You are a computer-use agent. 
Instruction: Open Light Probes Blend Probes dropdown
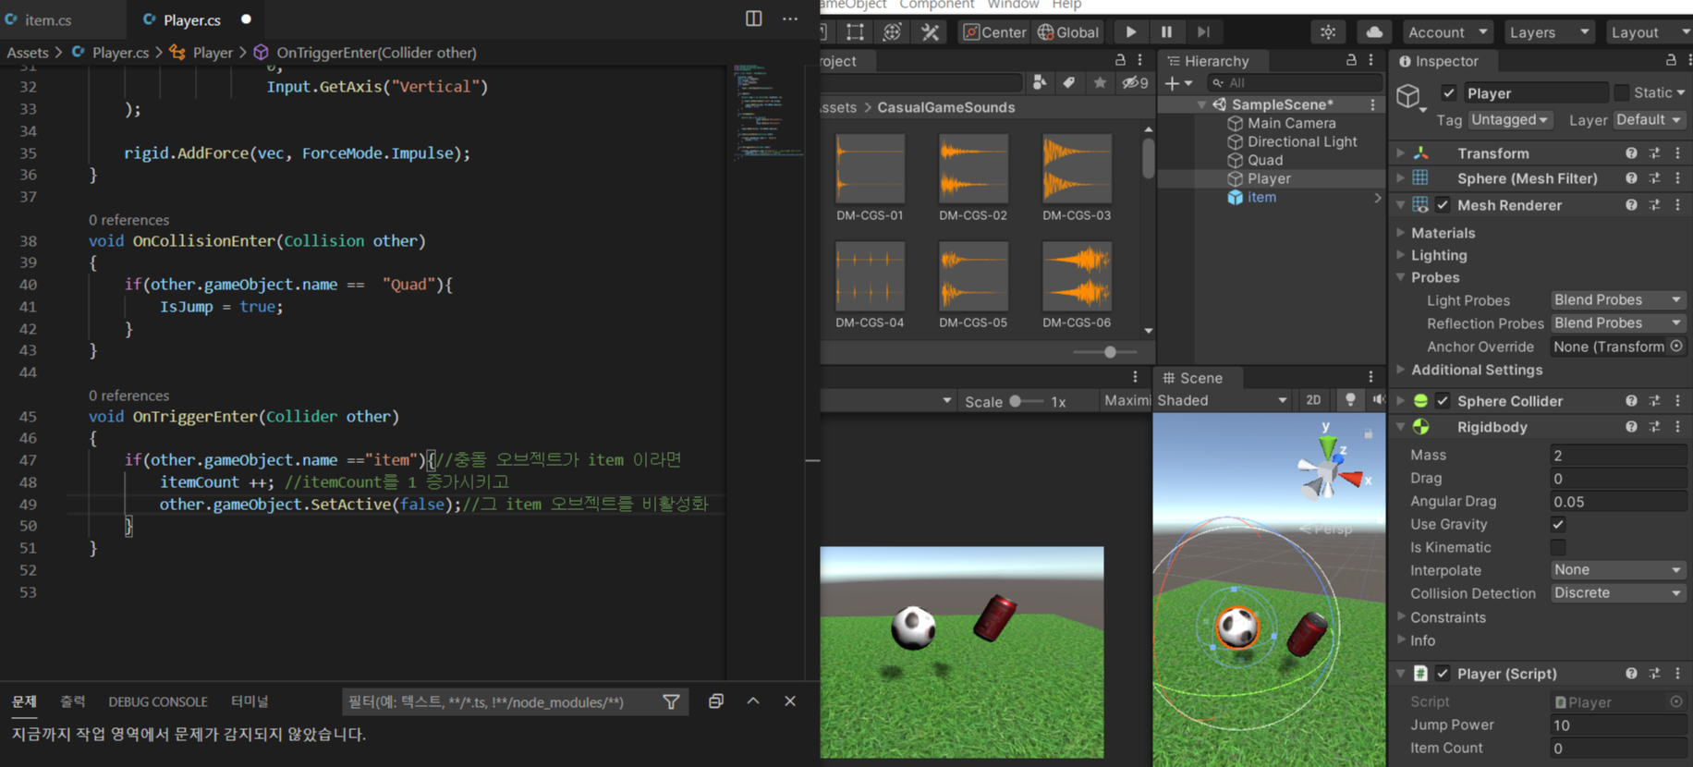tap(1618, 299)
